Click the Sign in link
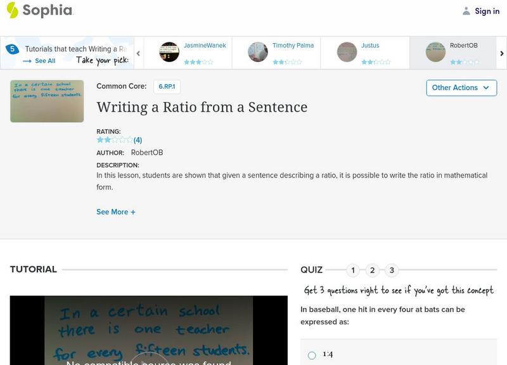 (487, 11)
